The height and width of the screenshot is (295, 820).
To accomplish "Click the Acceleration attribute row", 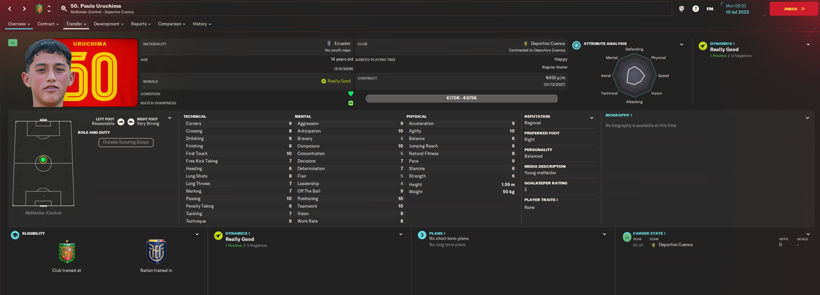I will [x=461, y=124].
